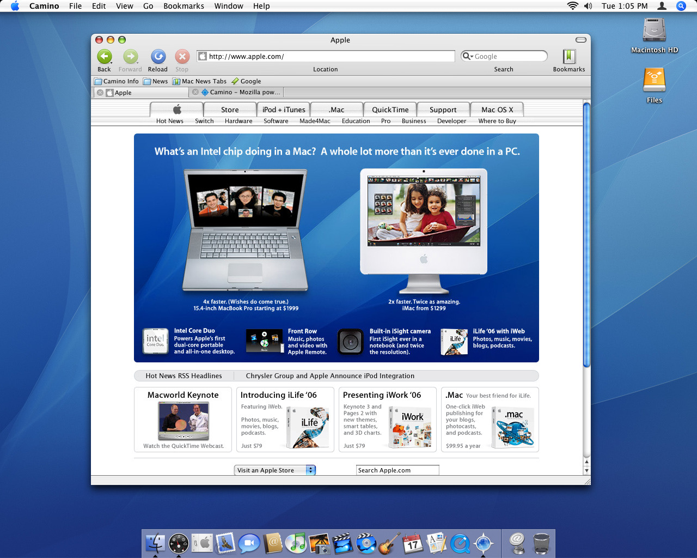
Task: Click the Spotlight search icon
Action: pyautogui.click(x=681, y=6)
